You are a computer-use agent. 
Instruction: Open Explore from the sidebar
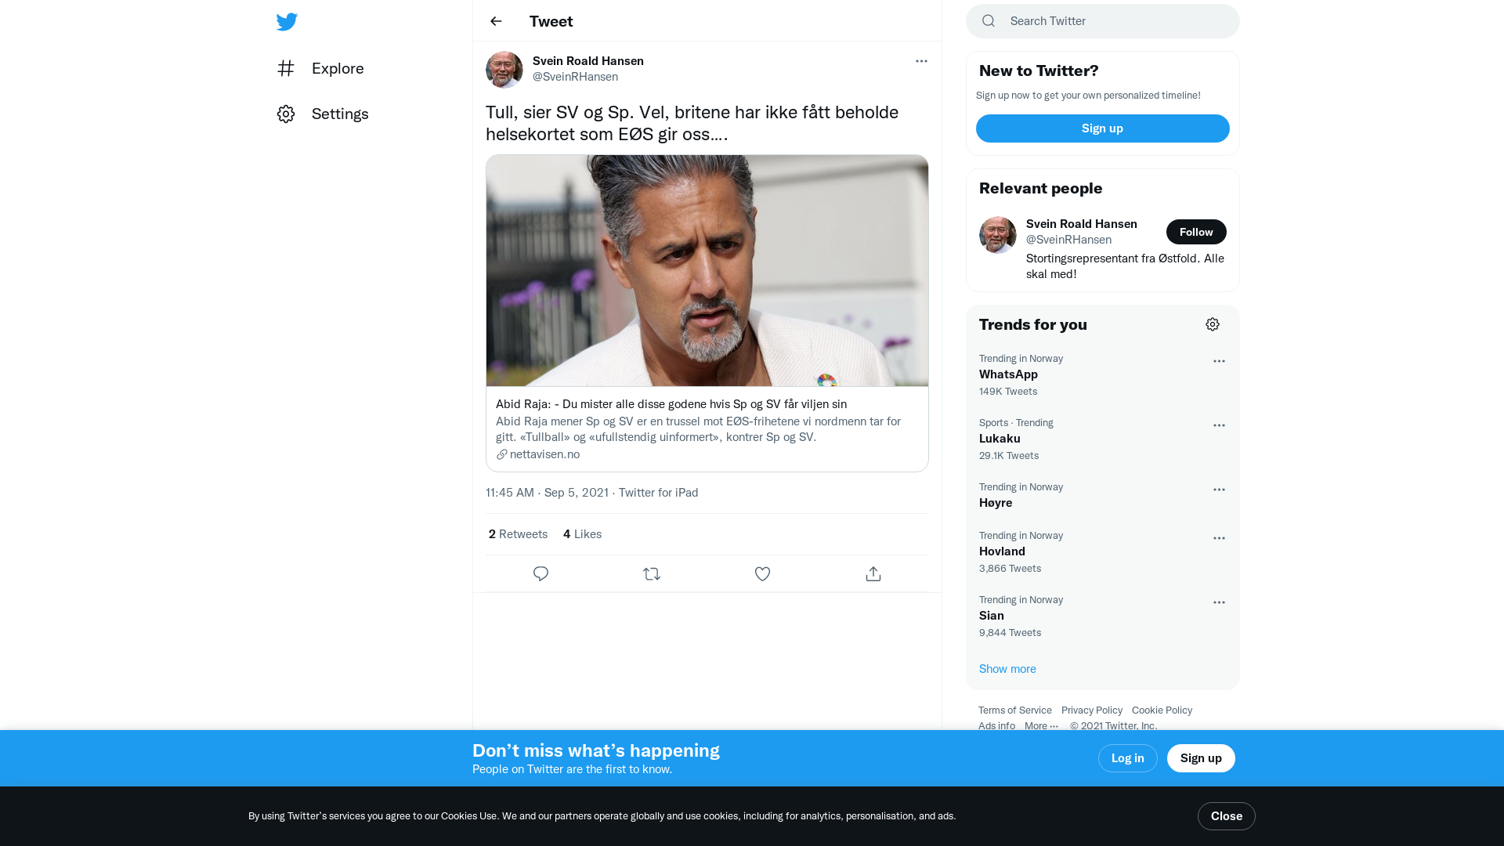pyautogui.click(x=320, y=68)
